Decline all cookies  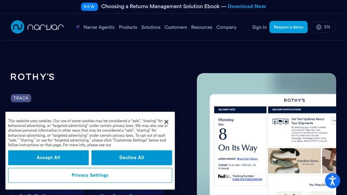point(132,158)
